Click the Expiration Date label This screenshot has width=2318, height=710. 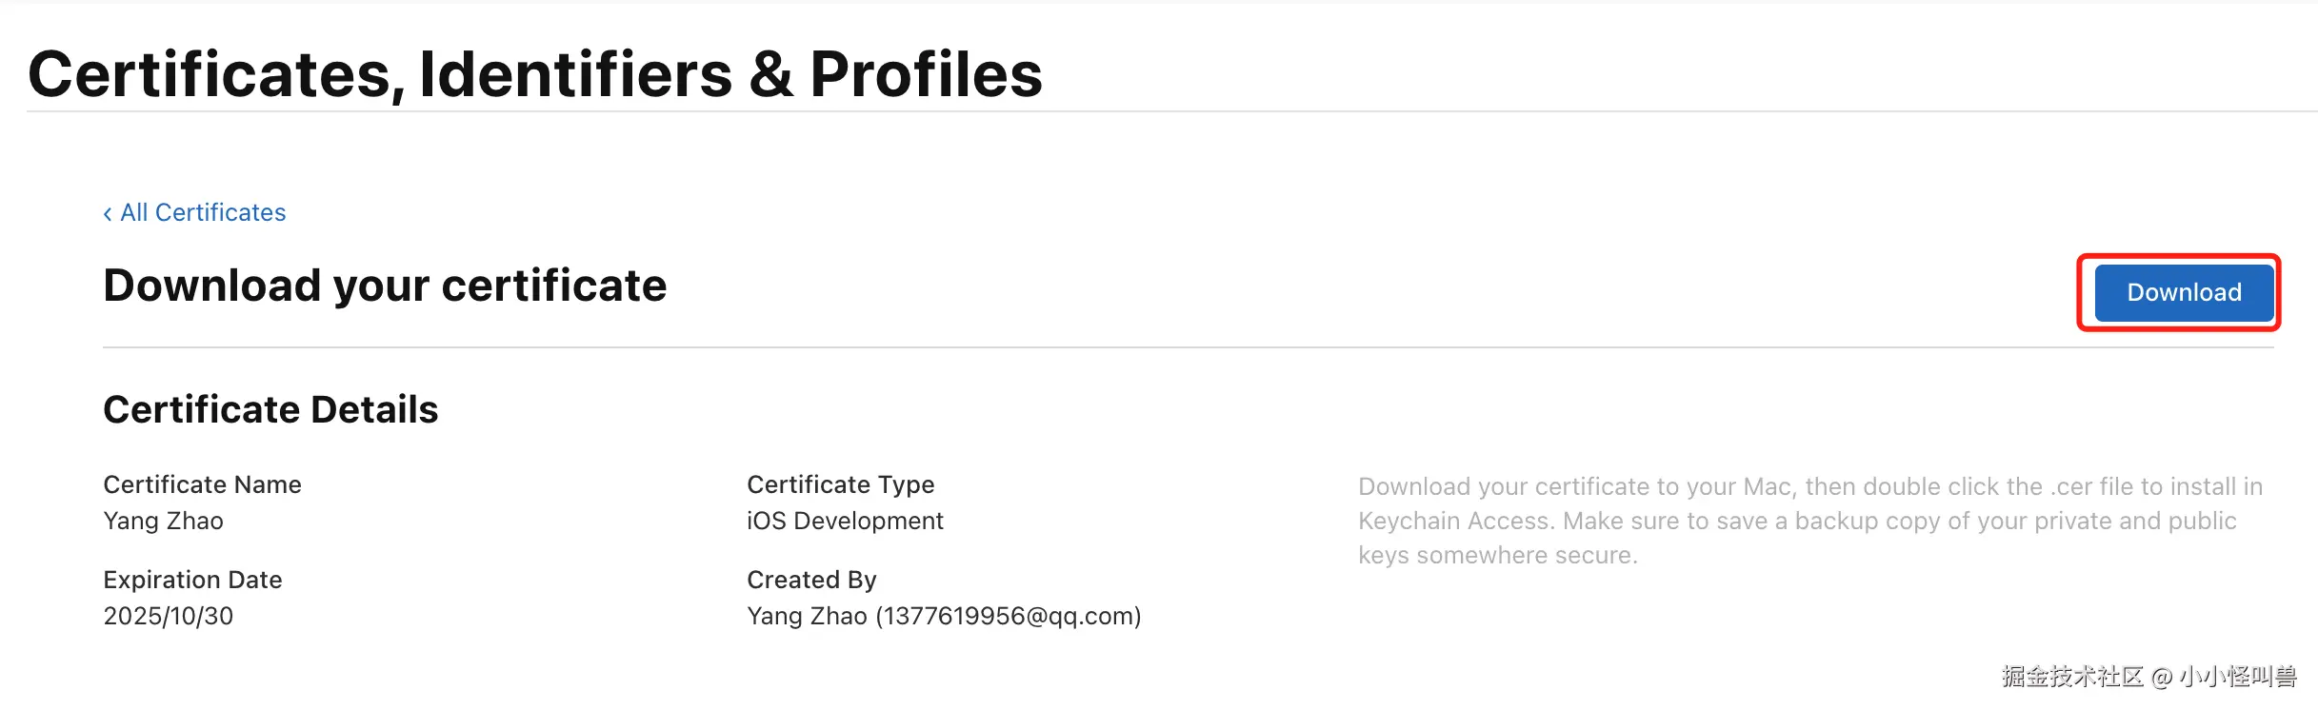tap(192, 580)
